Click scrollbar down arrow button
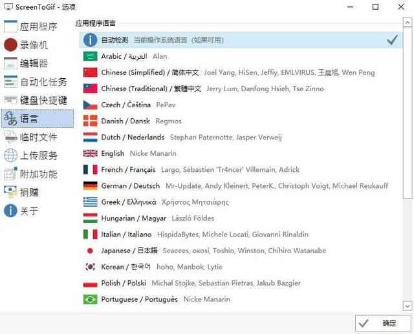414x334 pixels. (408, 306)
